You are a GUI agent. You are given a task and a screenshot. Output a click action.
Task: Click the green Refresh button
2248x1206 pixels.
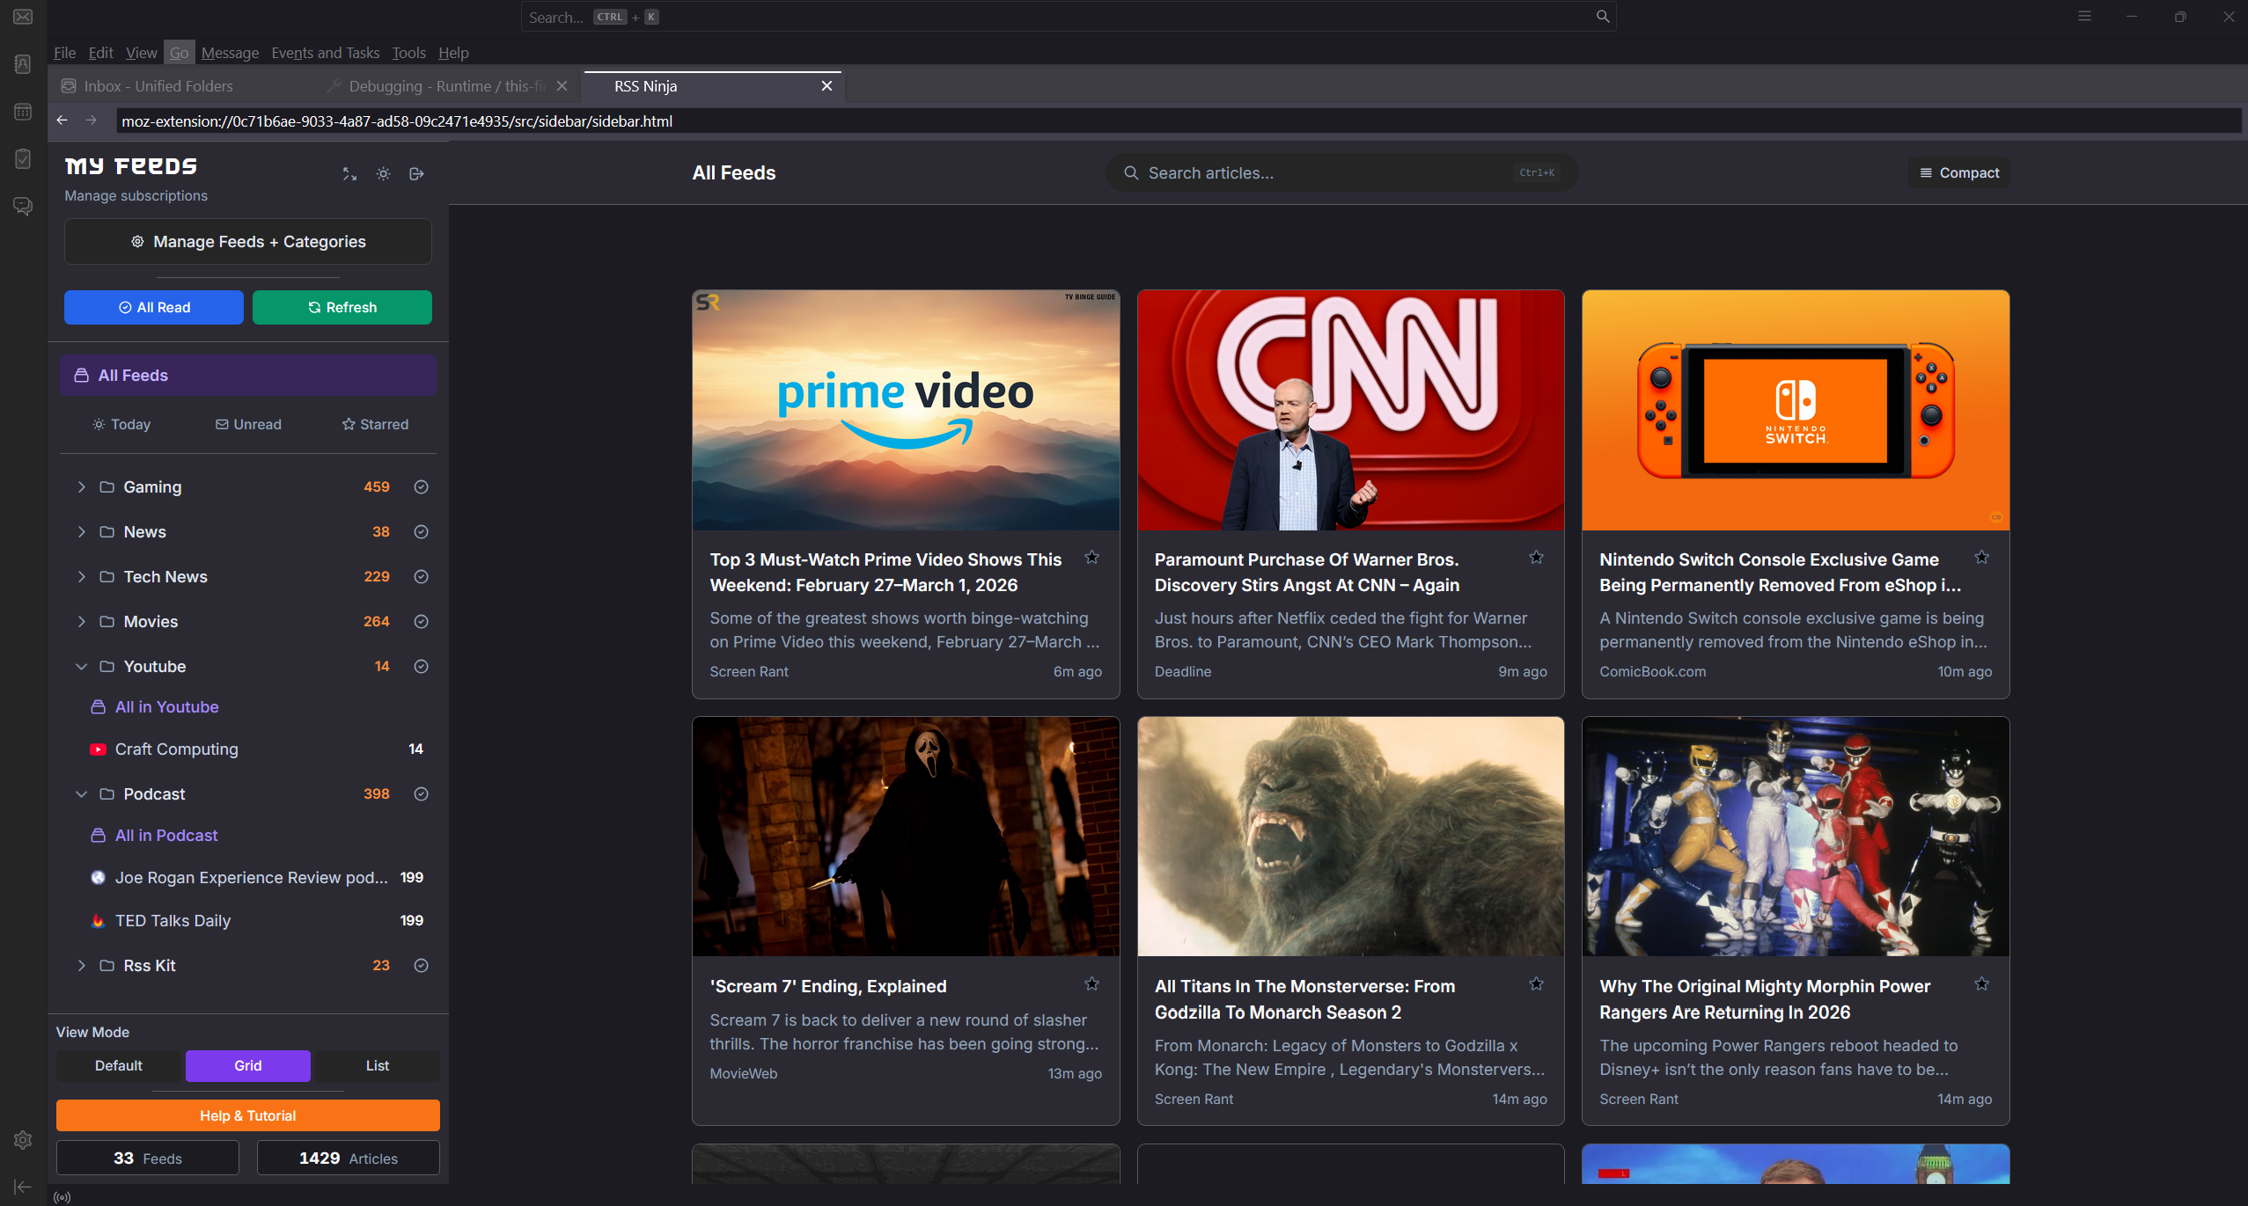(342, 308)
